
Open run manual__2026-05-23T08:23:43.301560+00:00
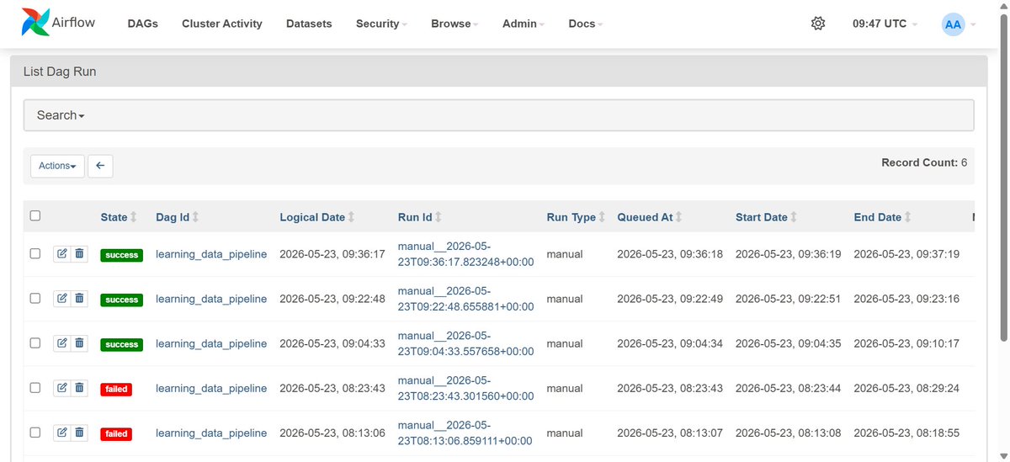pyautogui.click(x=465, y=387)
